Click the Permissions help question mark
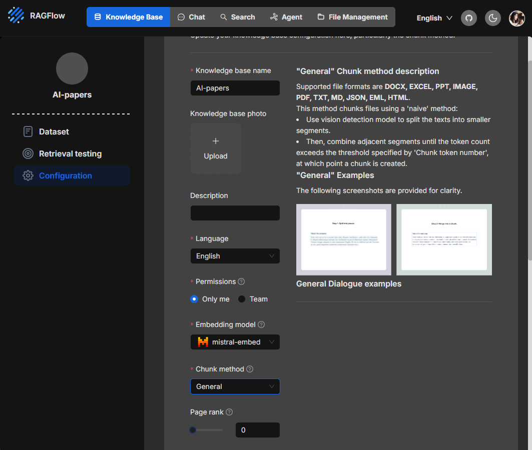Image resolution: width=532 pixels, height=450 pixels. [x=241, y=281]
